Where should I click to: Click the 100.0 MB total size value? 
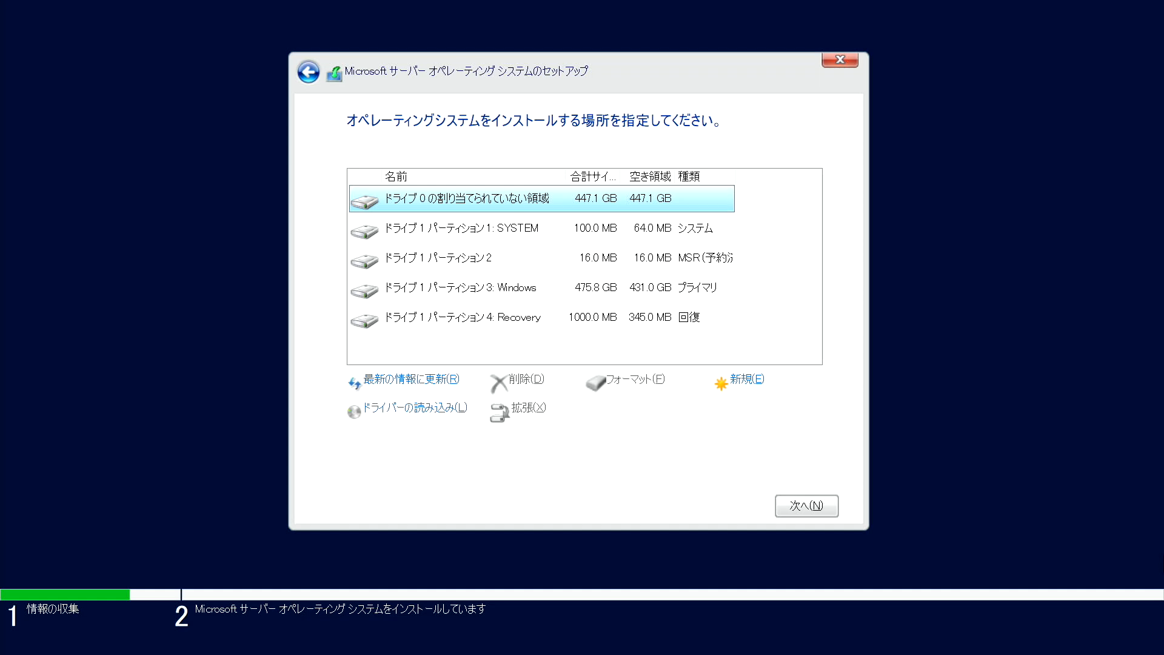[x=595, y=228]
